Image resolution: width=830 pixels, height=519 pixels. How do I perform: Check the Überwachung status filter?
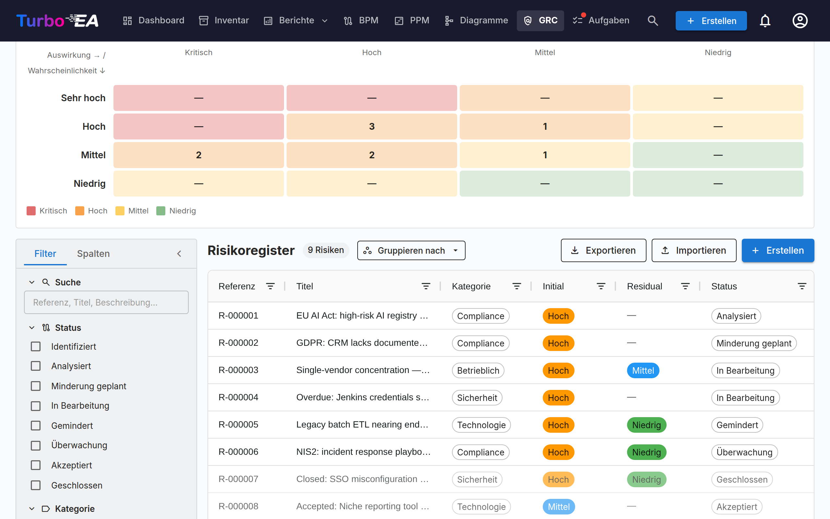pos(36,445)
